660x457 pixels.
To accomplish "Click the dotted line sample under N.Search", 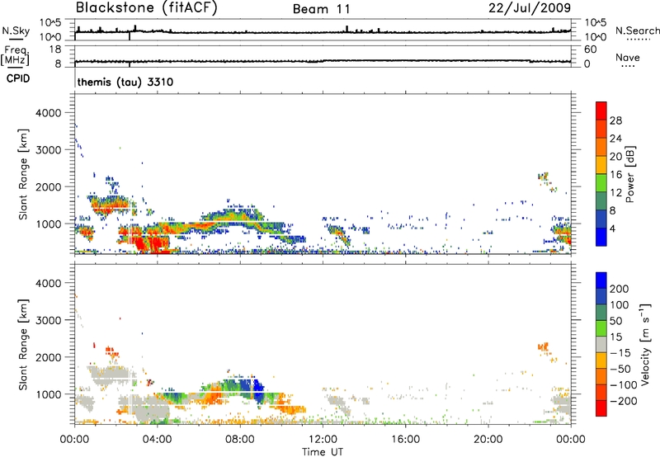I will point(639,40).
